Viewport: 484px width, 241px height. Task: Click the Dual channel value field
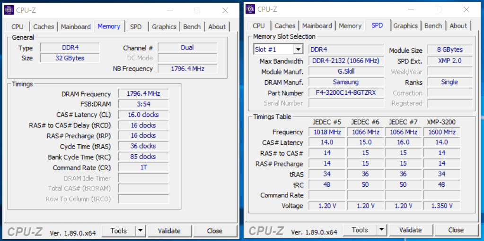pos(187,48)
